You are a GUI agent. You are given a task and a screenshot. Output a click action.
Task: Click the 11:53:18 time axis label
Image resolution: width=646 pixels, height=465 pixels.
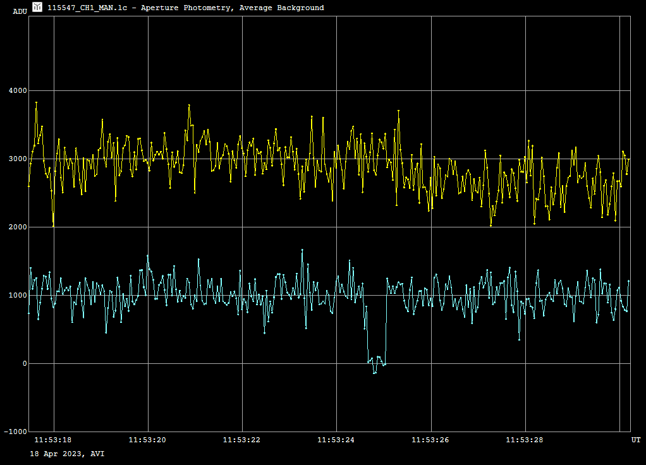tap(52, 440)
